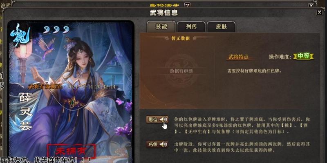Click the question mark help icon at top
327x163 pixels.
pos(187,5)
